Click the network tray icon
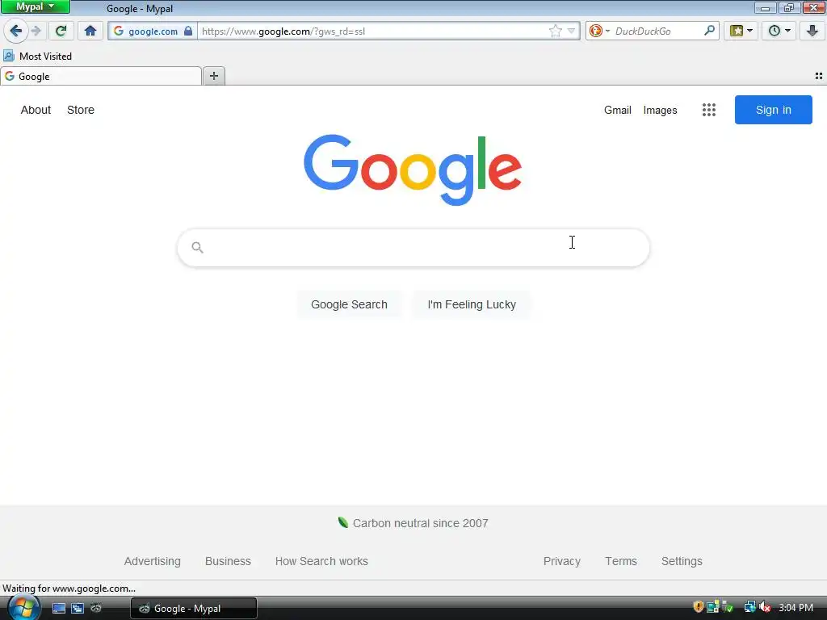827x620 pixels. click(x=749, y=607)
